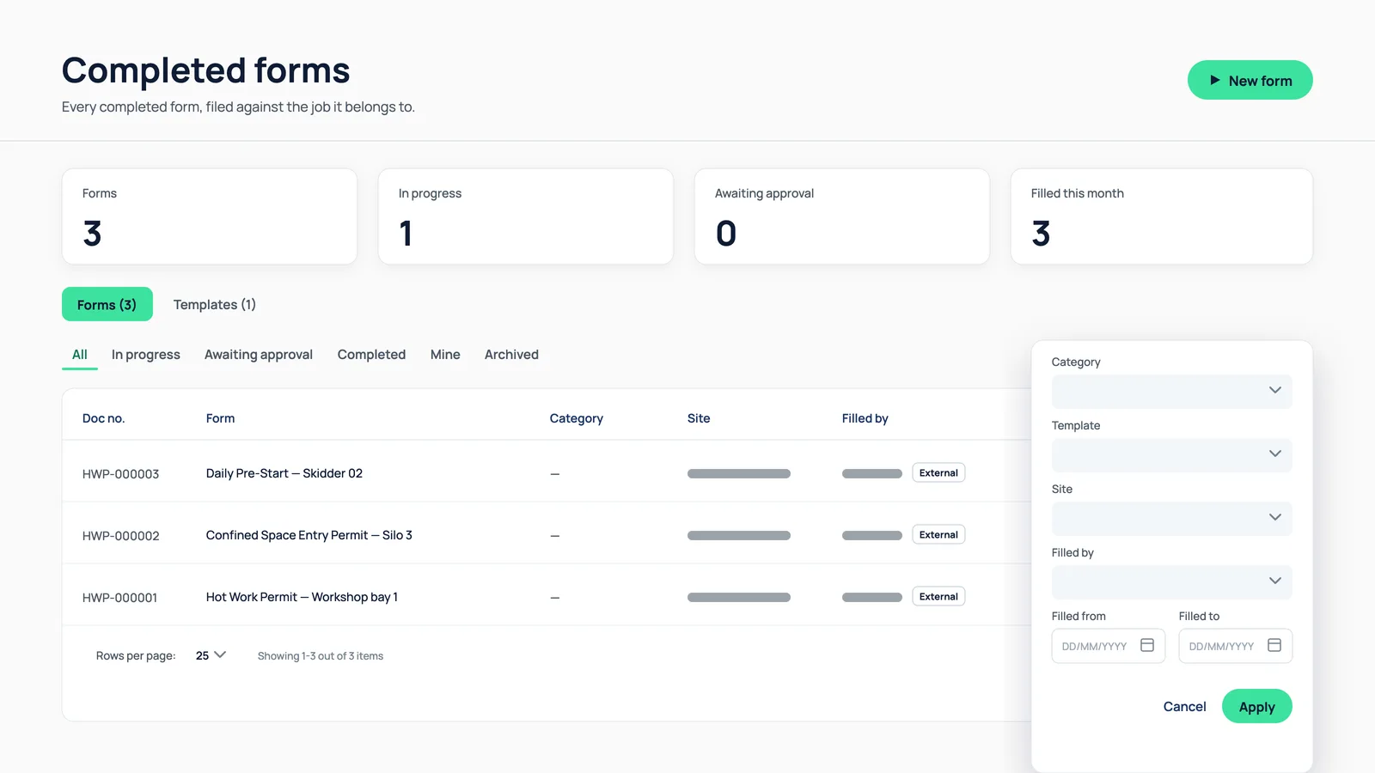Select the Completed filter tab

pyautogui.click(x=371, y=355)
